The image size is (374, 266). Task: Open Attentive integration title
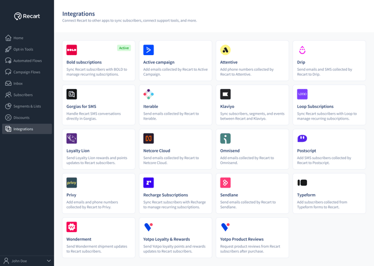[229, 62]
